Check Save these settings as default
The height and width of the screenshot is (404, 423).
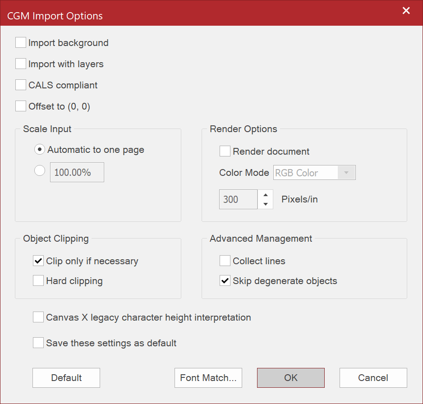(38, 343)
